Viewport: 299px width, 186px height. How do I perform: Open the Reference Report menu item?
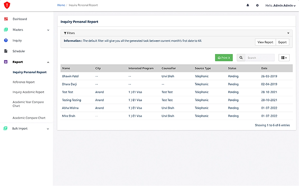(24, 82)
